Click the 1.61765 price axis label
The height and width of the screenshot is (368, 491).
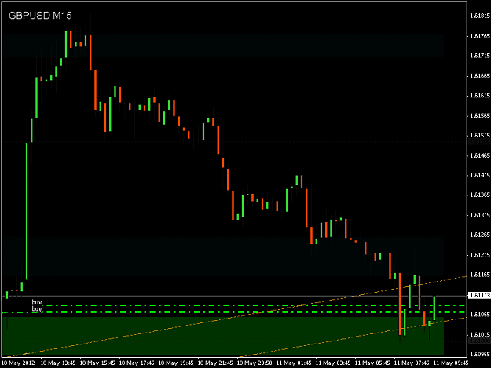pyautogui.click(x=480, y=36)
